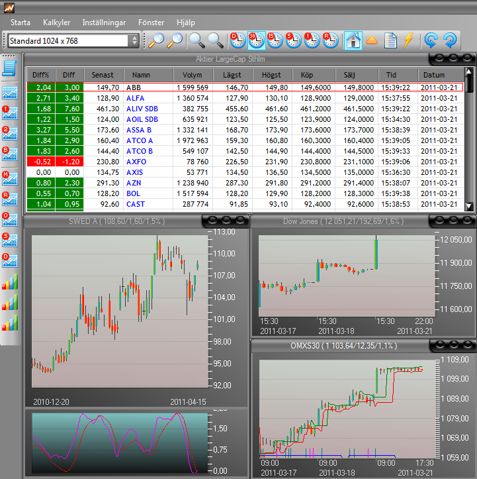
Task: Click the orange up-arrow toolbar icon
Action: click(372, 40)
